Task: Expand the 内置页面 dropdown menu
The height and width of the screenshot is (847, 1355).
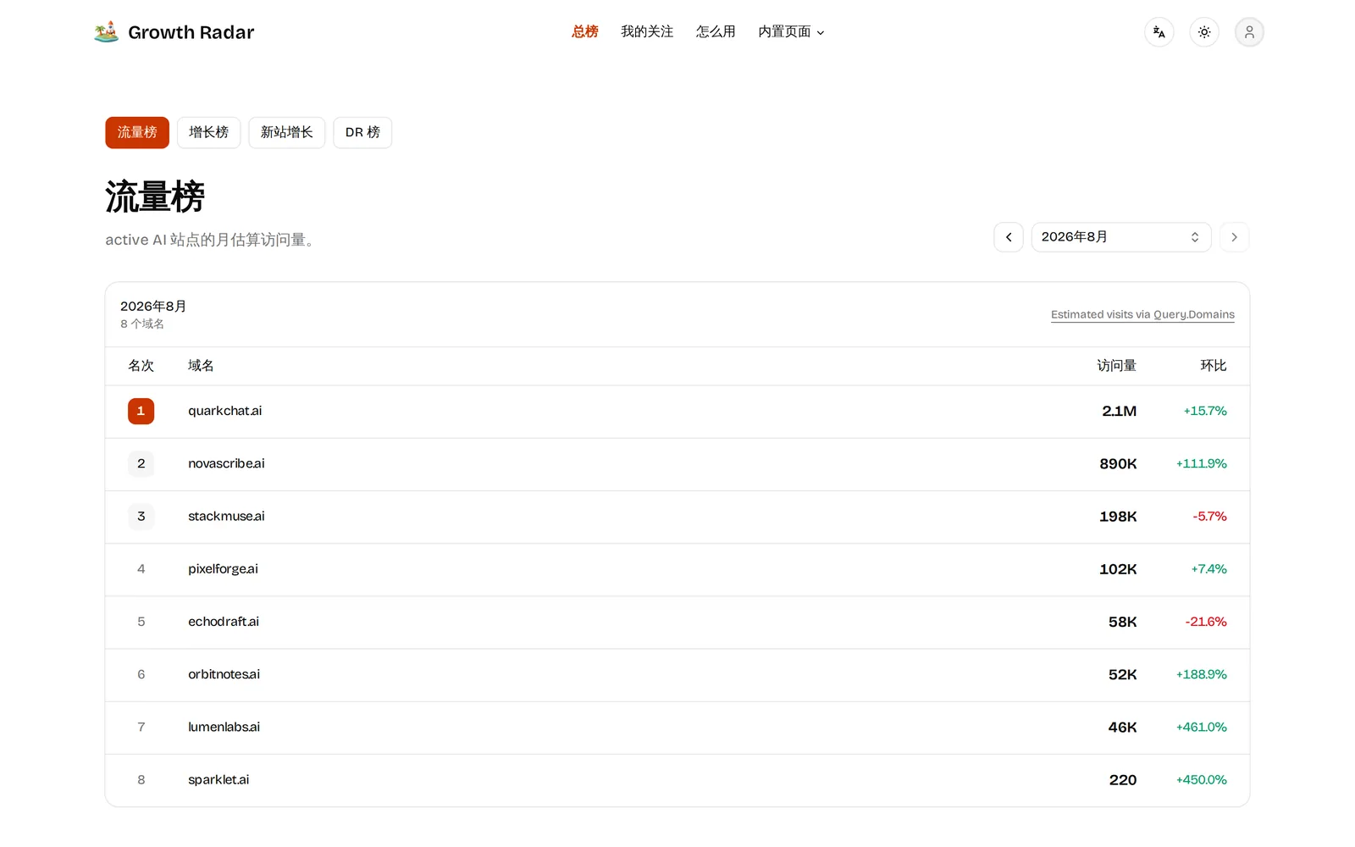Action: pos(791,32)
